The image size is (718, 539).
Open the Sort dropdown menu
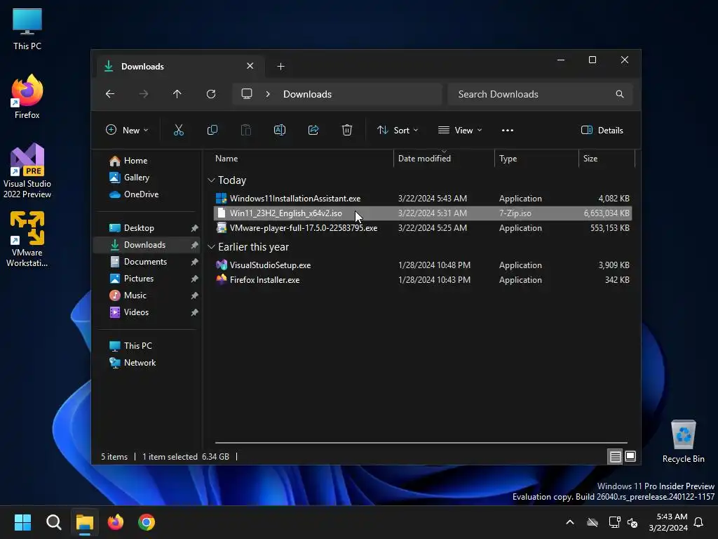point(398,130)
